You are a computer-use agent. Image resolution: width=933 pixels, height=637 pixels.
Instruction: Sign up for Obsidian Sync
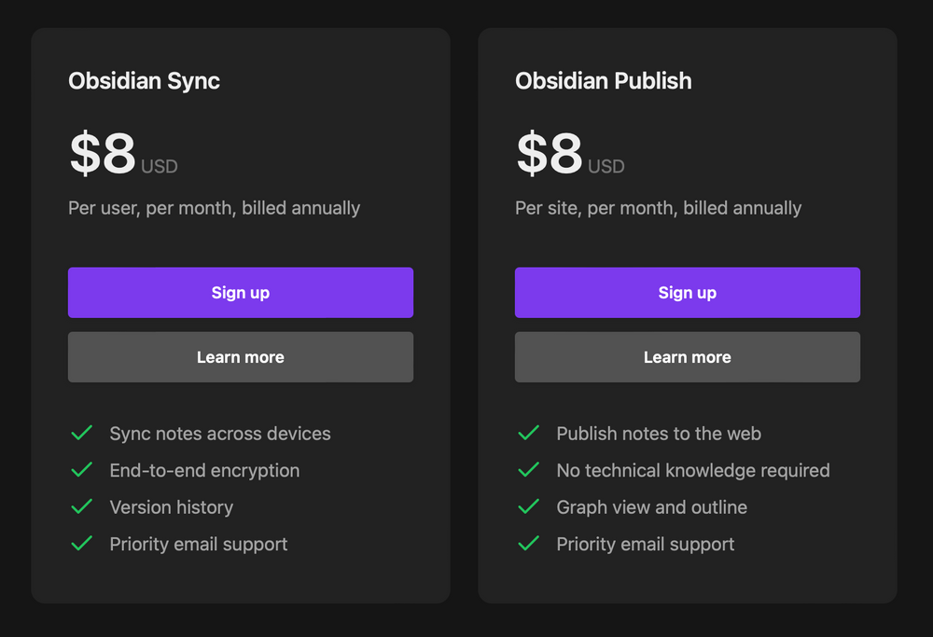(x=240, y=292)
